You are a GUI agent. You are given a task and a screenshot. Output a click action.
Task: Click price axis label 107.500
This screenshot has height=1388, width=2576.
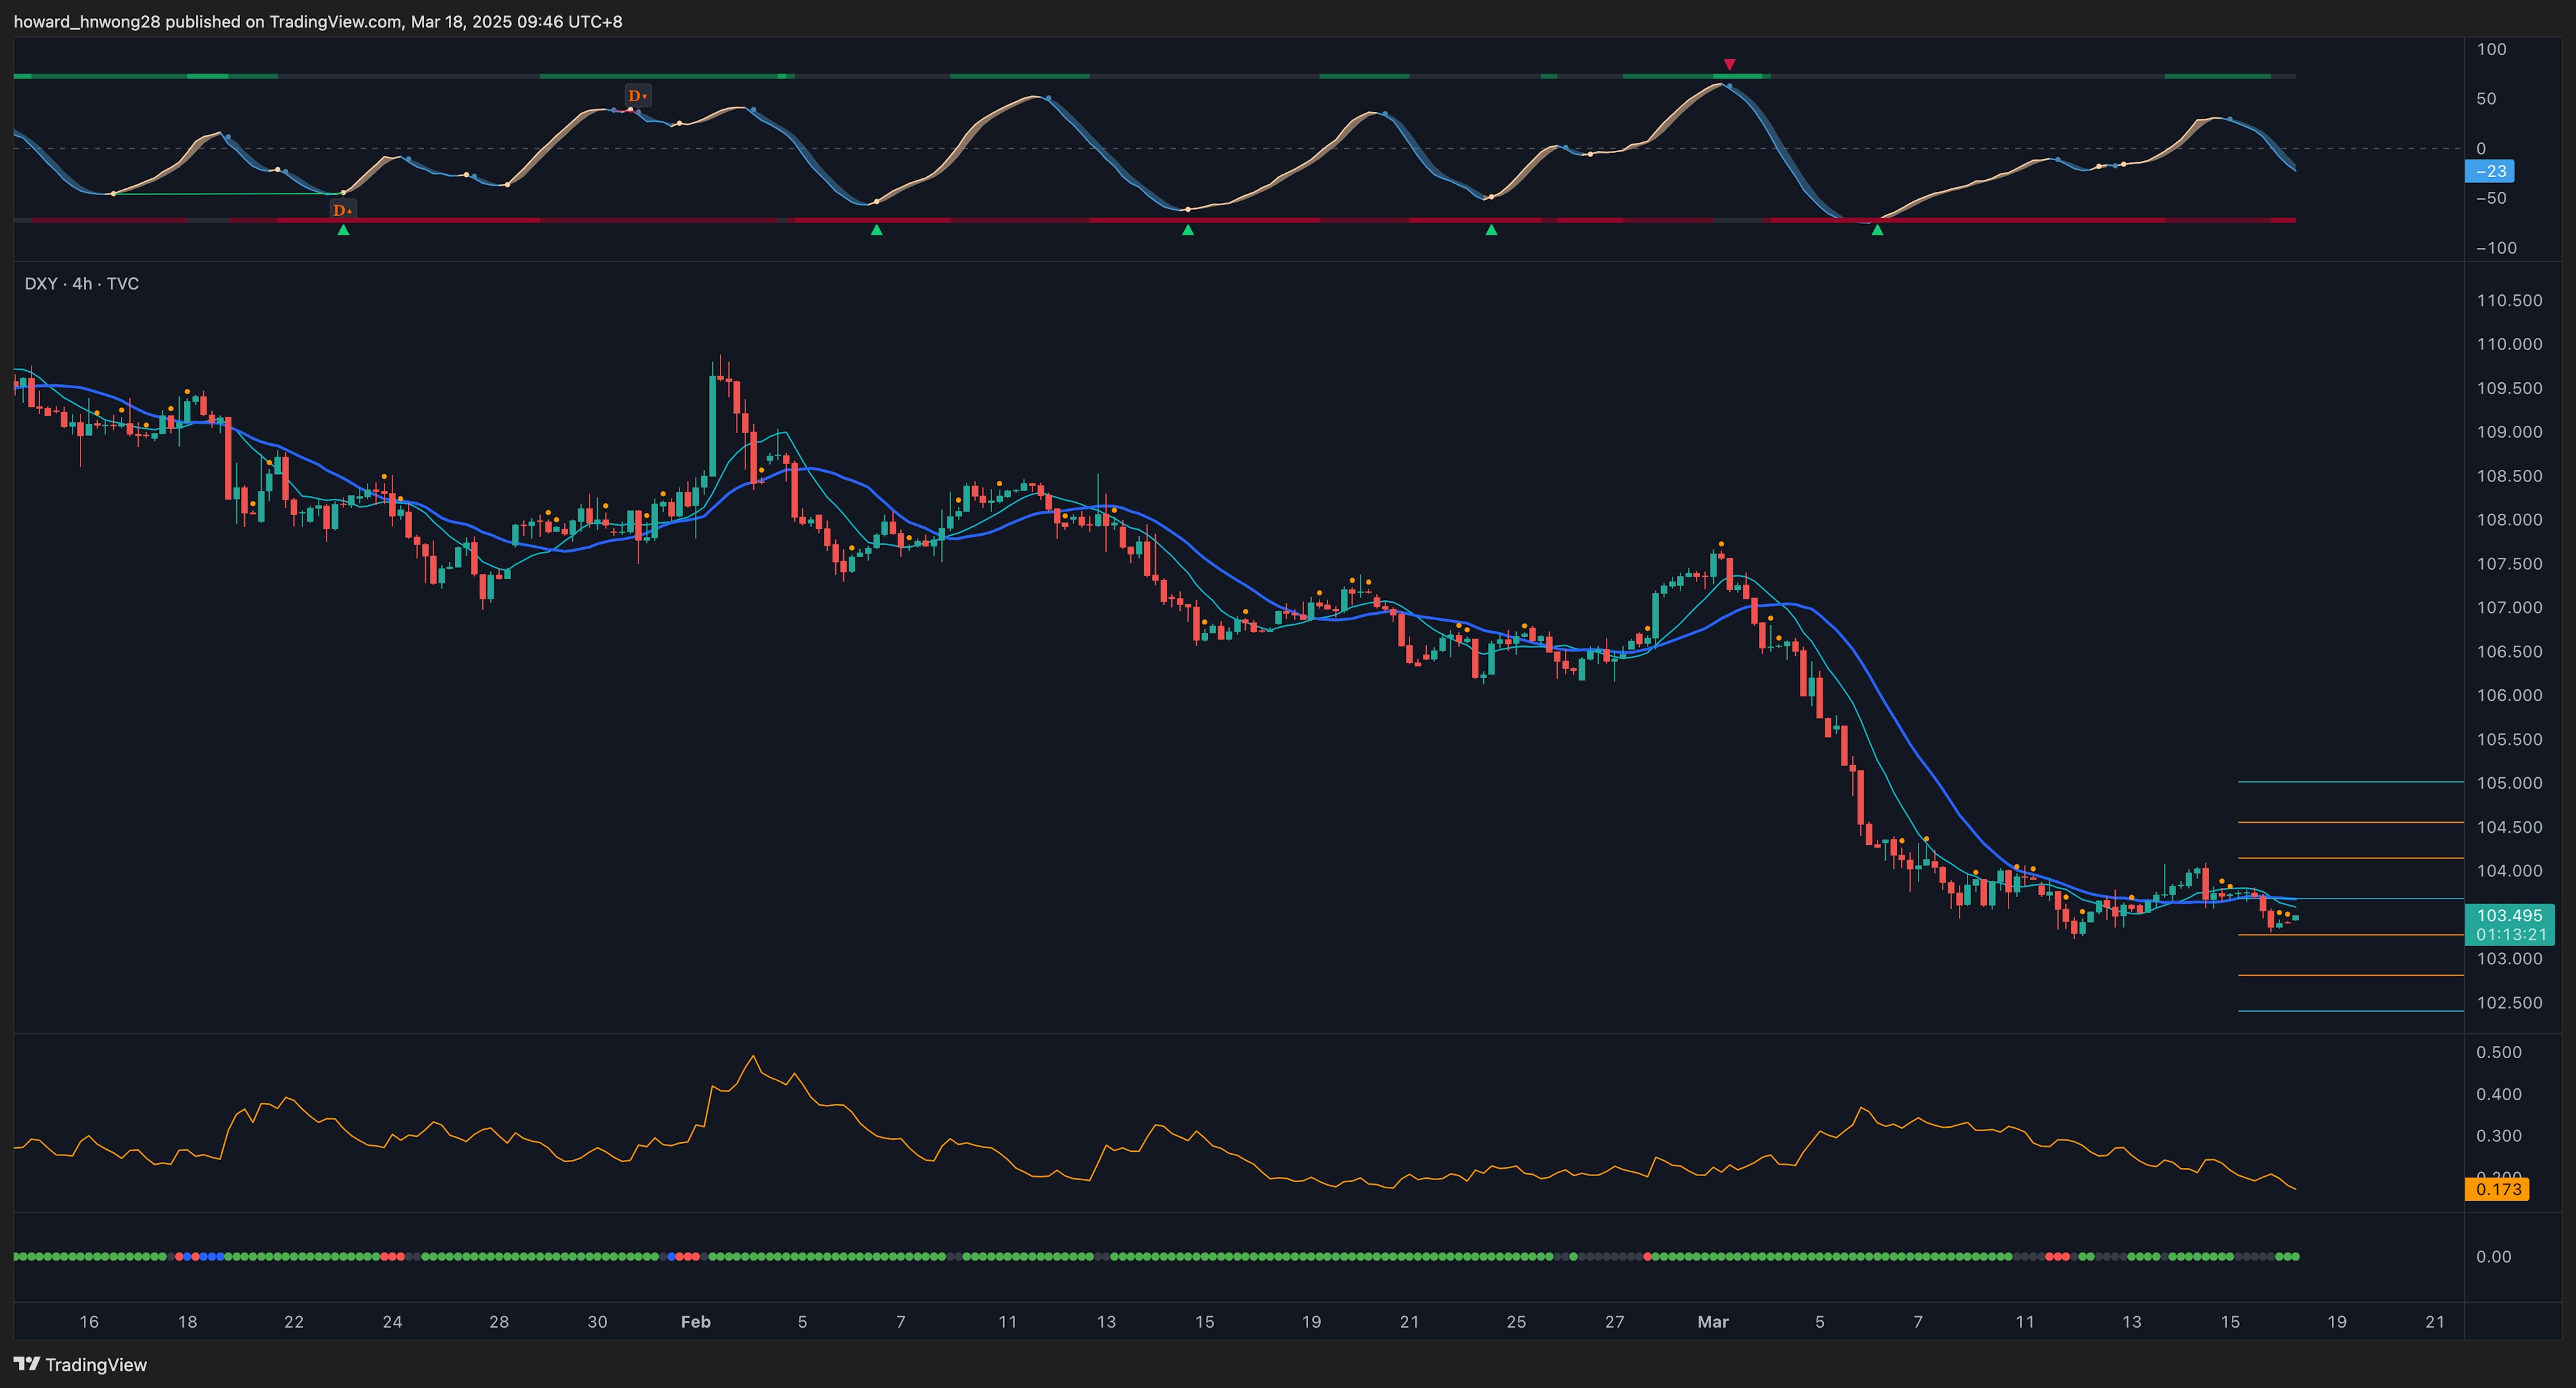tap(2509, 564)
